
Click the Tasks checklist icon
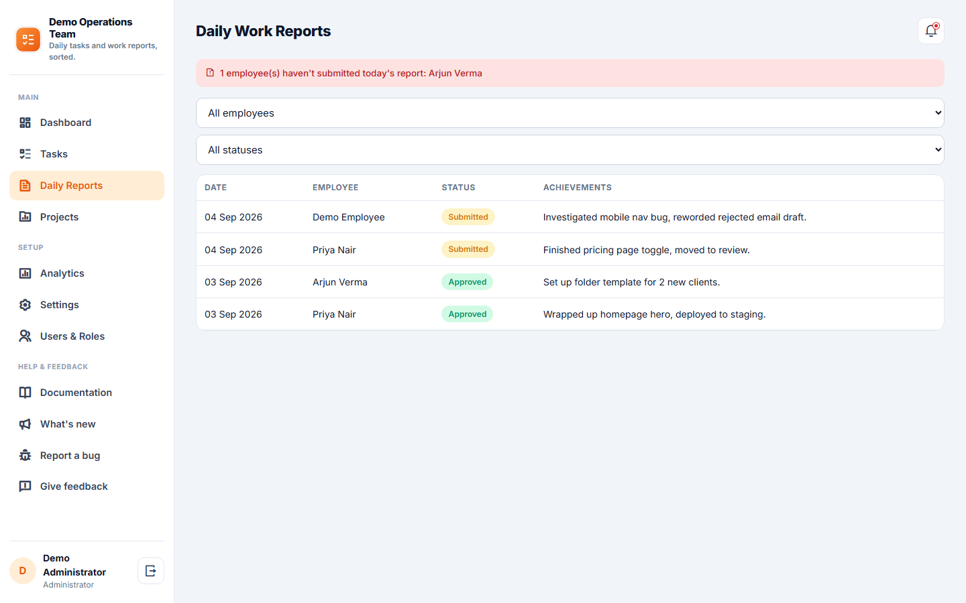click(x=25, y=154)
